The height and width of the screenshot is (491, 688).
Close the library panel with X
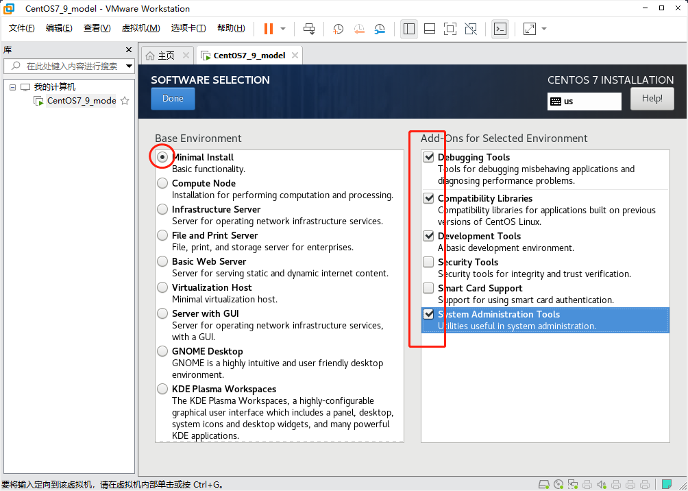[129, 49]
